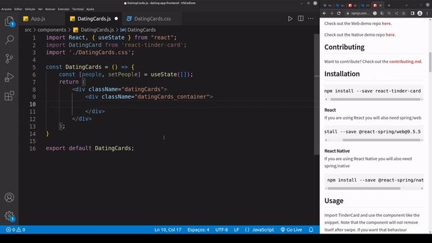This screenshot has height=243, width=432.
Task: Open the browser profile avatar
Action: 420,13
